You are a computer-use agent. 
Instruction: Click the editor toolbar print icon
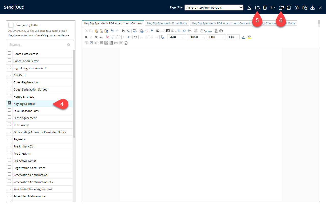[221, 31]
